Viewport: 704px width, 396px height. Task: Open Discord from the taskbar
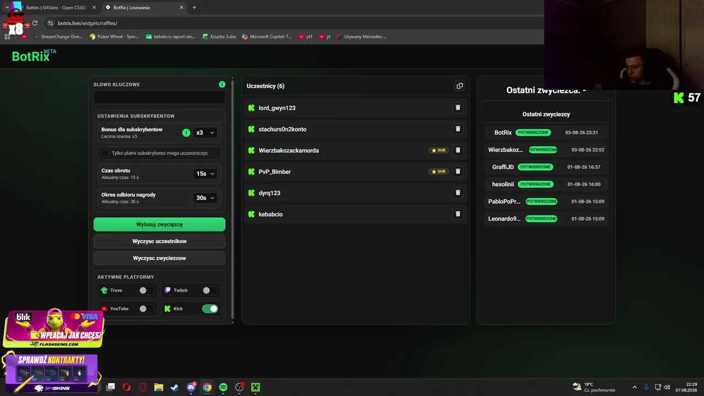click(x=191, y=387)
